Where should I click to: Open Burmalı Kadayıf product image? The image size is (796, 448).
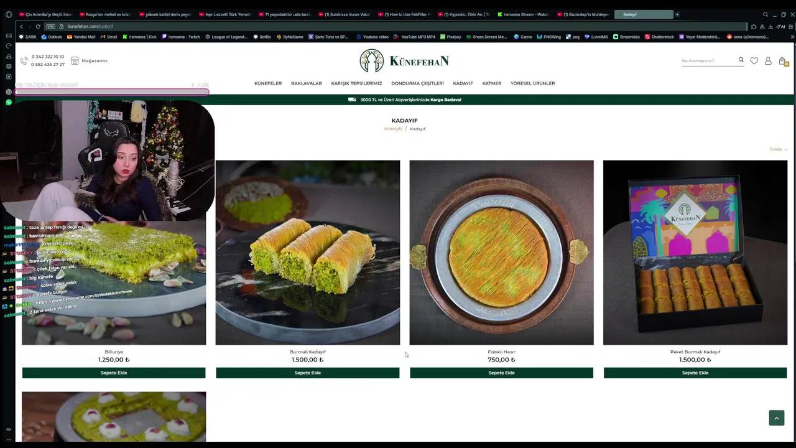tap(308, 253)
